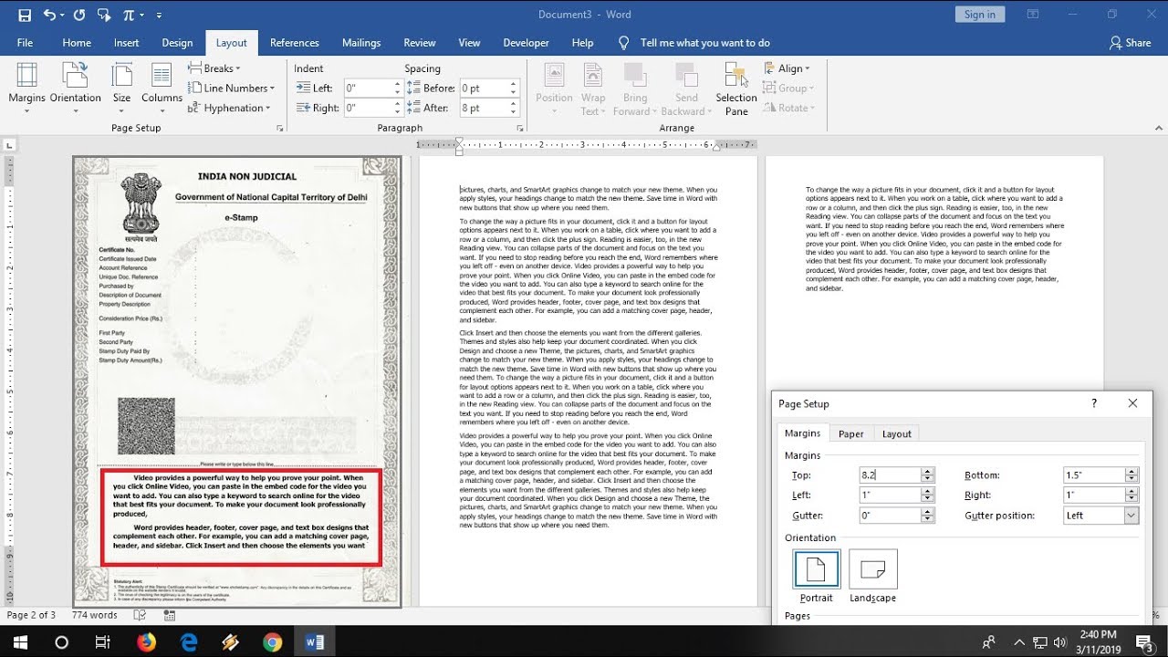Click the Top margin field in Page Setup
Image resolution: width=1168 pixels, height=657 pixels.
(890, 475)
